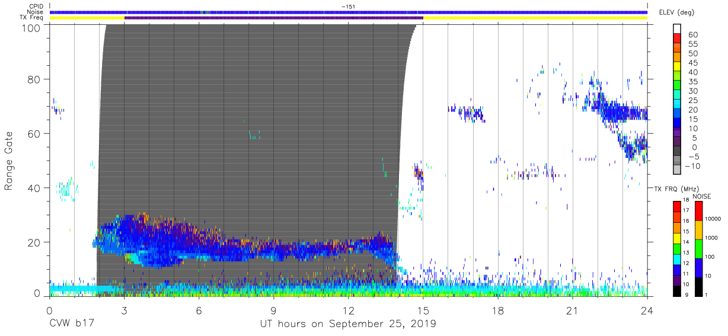Click the 60 tick label on Range Gate axis
The image size is (728, 336).
pyautogui.click(x=34, y=133)
